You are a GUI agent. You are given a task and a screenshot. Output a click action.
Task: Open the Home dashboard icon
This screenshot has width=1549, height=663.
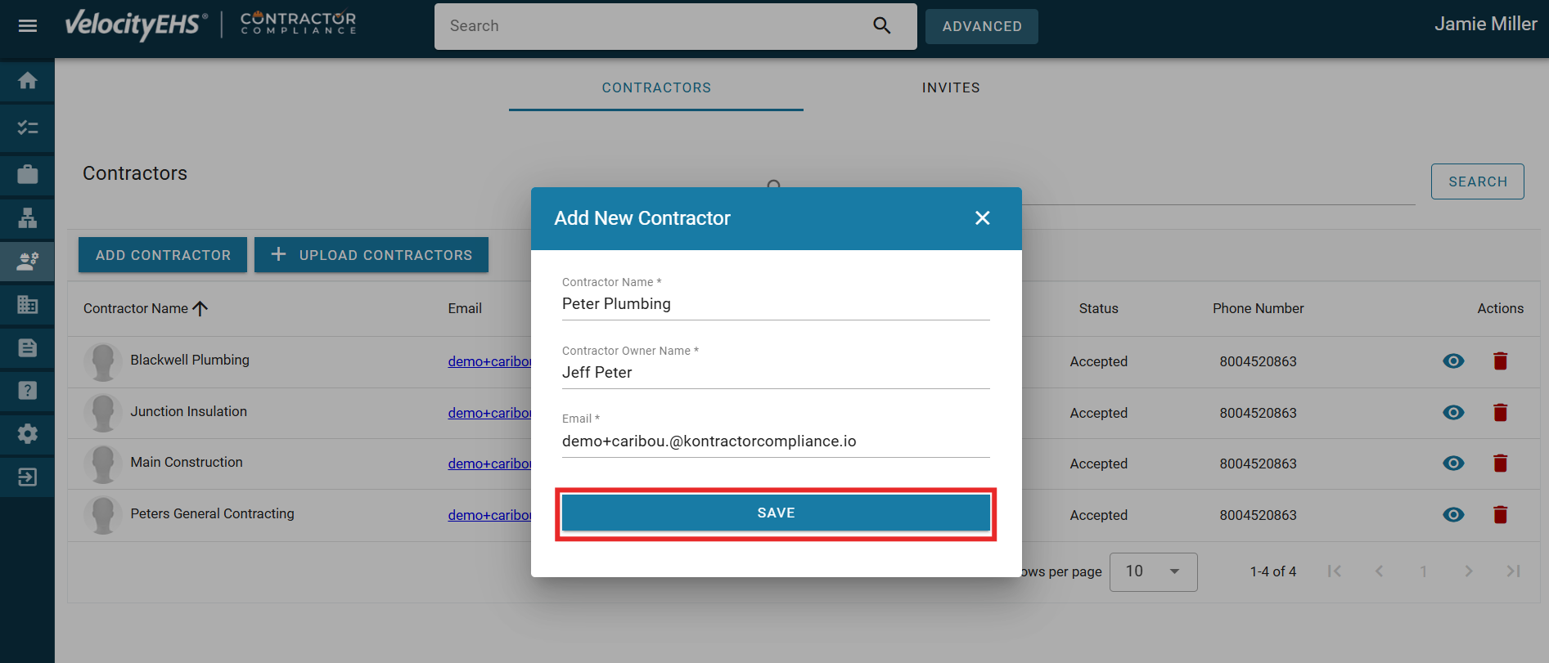(27, 81)
